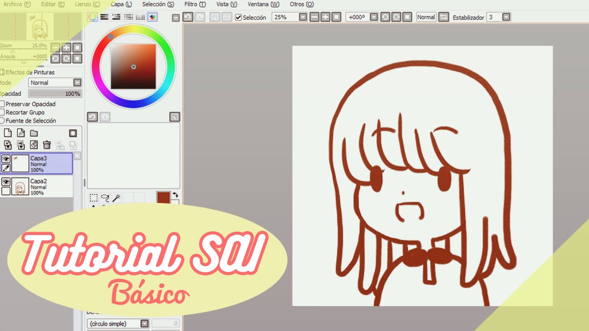Rotate canvas clockwise from top toolbar
Image resolution: width=589 pixels, height=331 pixels.
coord(396,17)
